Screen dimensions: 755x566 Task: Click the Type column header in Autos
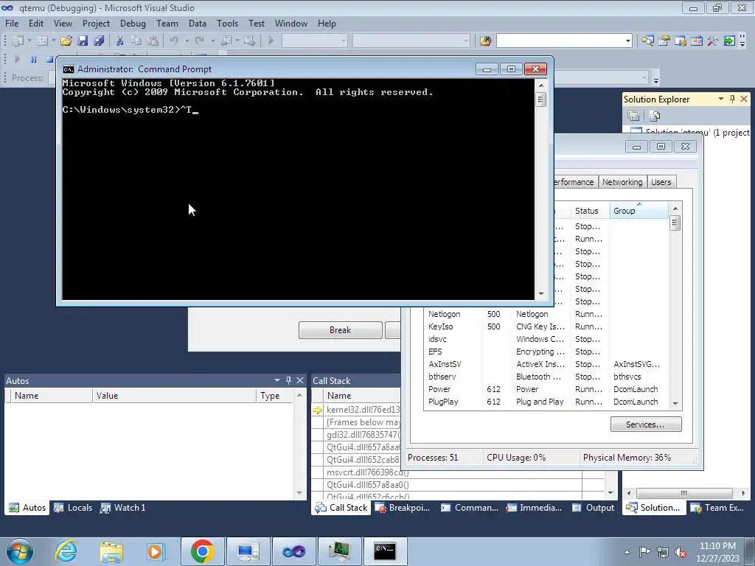click(274, 396)
